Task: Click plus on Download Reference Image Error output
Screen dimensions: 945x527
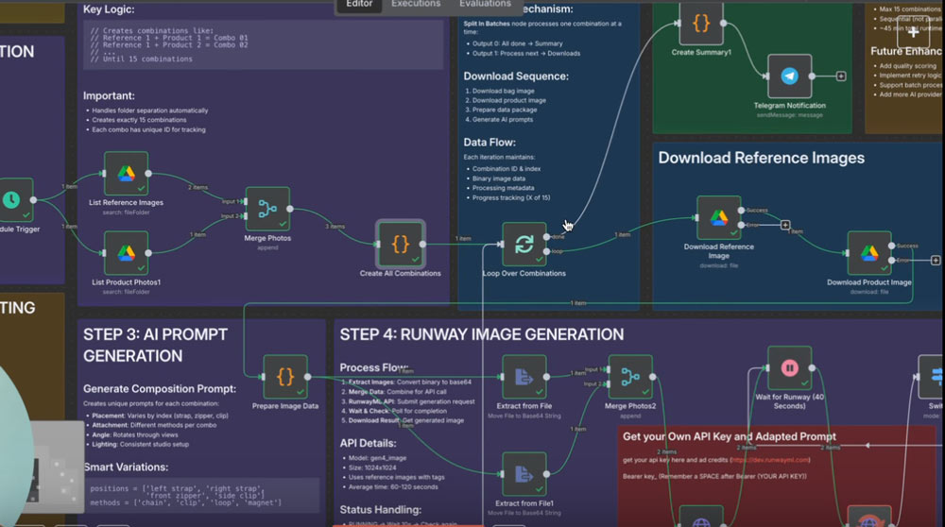Action: [x=784, y=225]
